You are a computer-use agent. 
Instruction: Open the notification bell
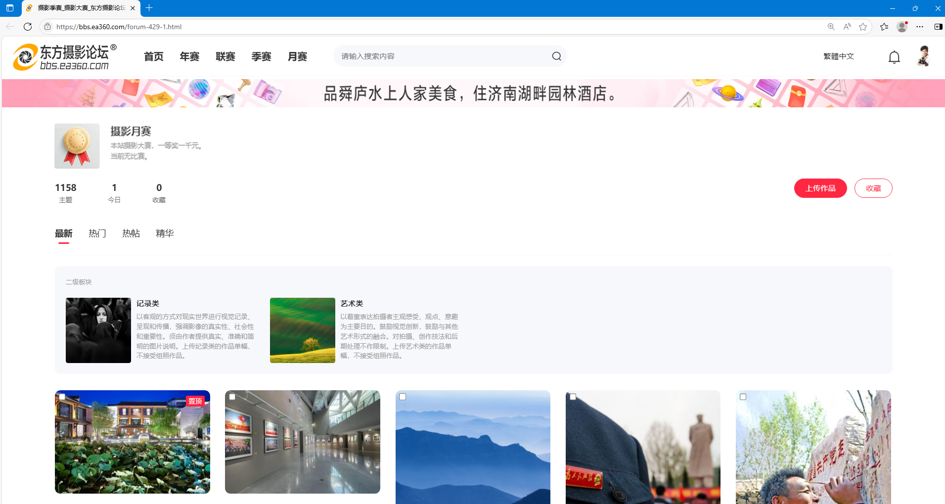click(x=894, y=57)
